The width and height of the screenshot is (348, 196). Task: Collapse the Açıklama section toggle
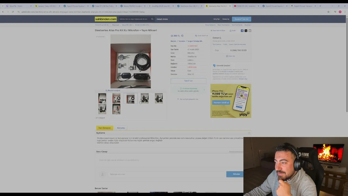[249, 133]
